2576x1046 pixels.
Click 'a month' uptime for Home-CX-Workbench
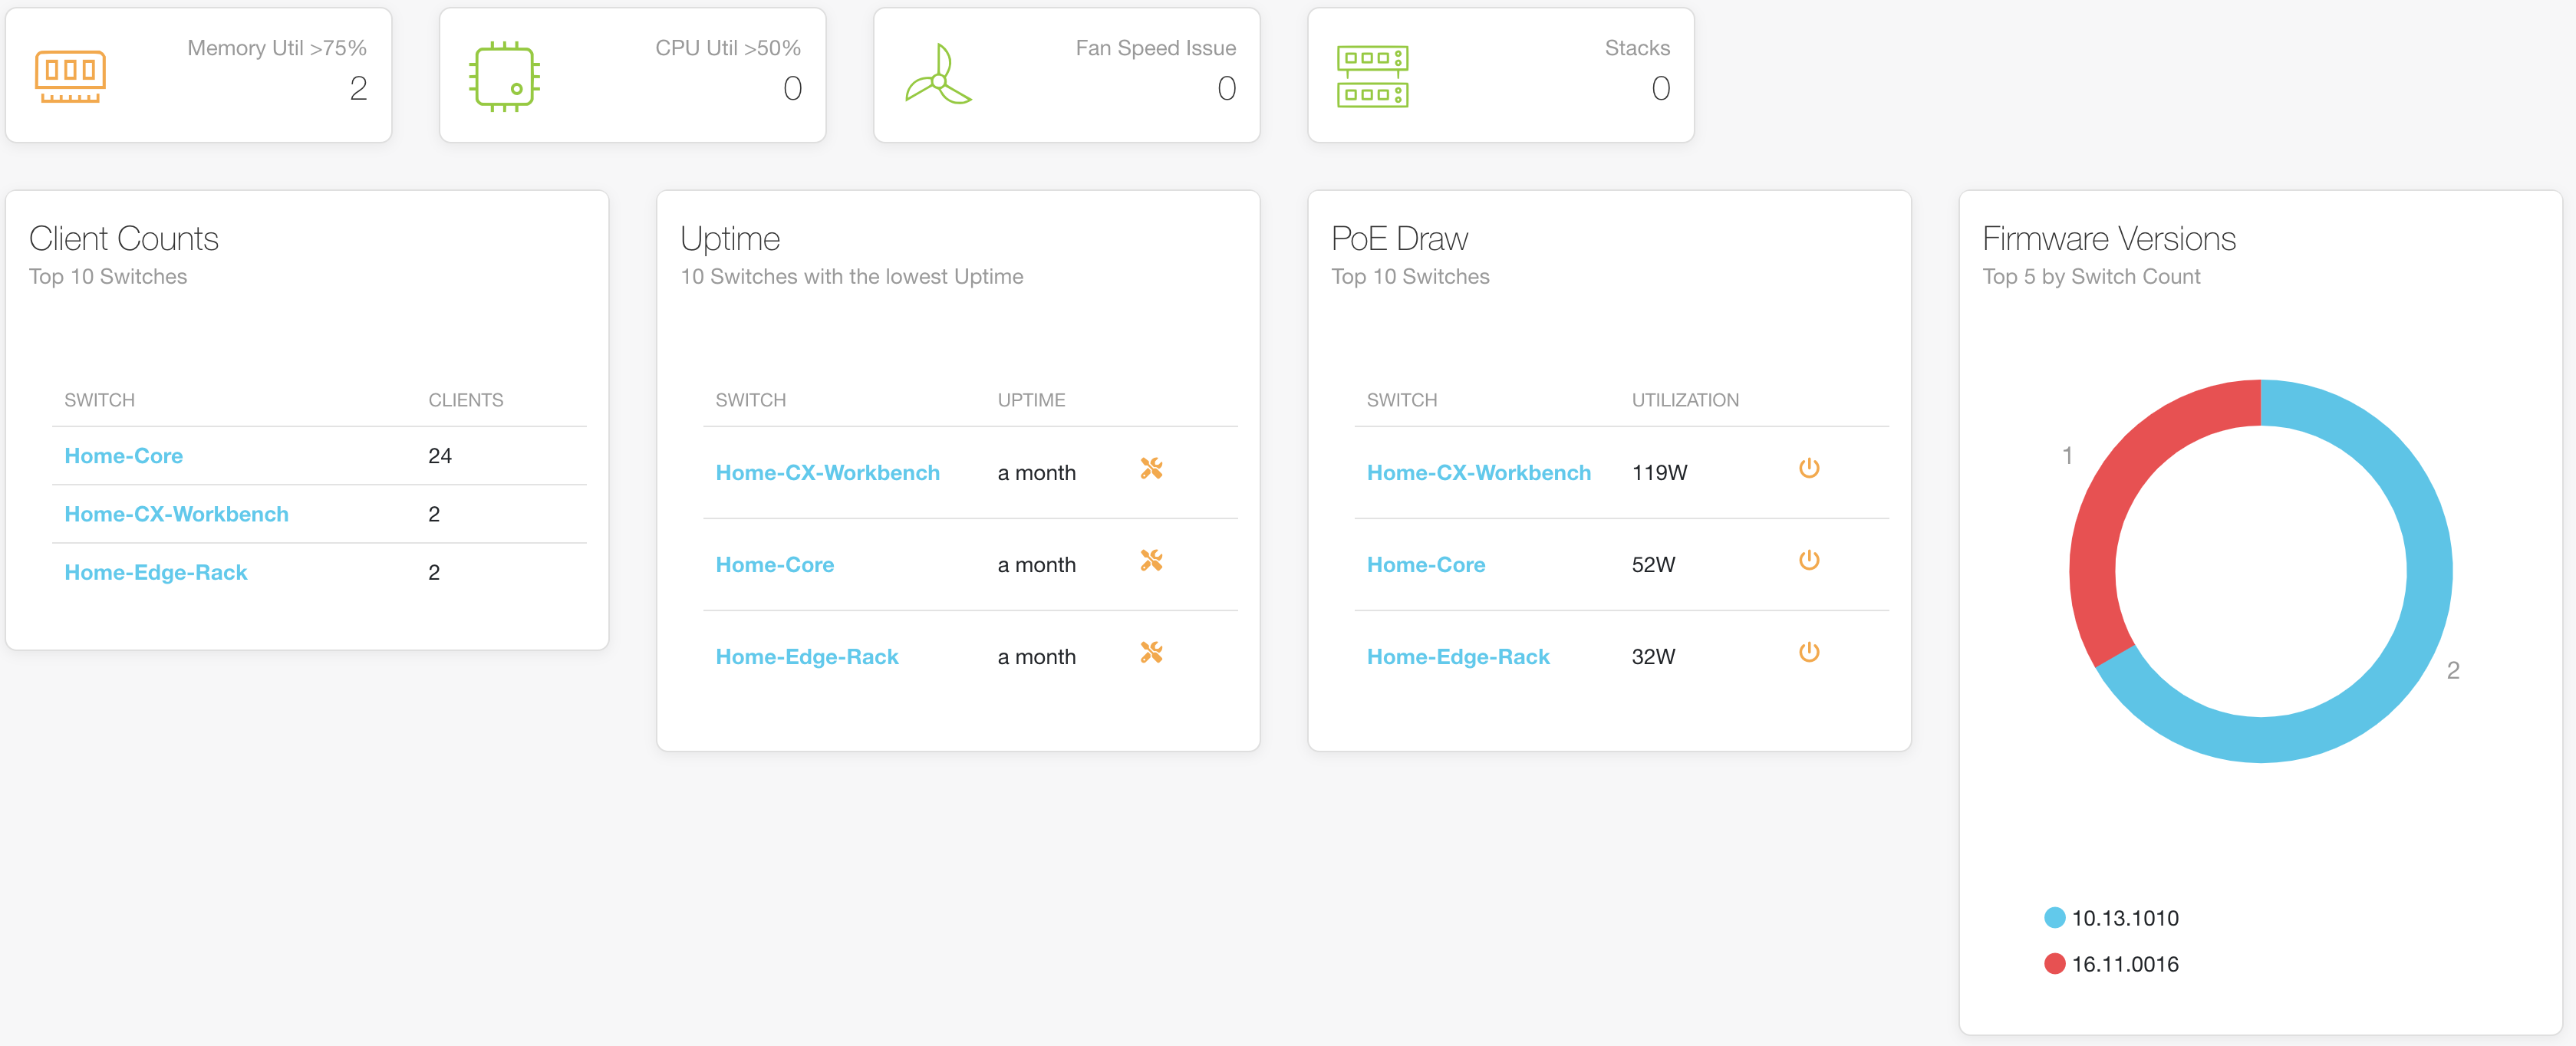tap(1036, 473)
